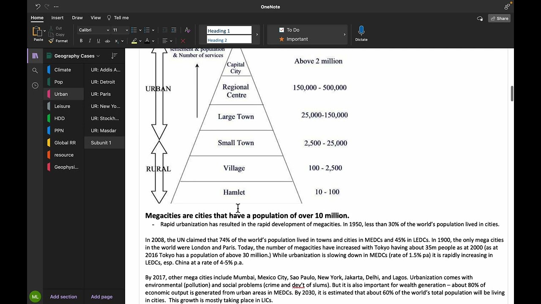Increase indent of the paragraph
The width and height of the screenshot is (541, 304).
pos(174,30)
